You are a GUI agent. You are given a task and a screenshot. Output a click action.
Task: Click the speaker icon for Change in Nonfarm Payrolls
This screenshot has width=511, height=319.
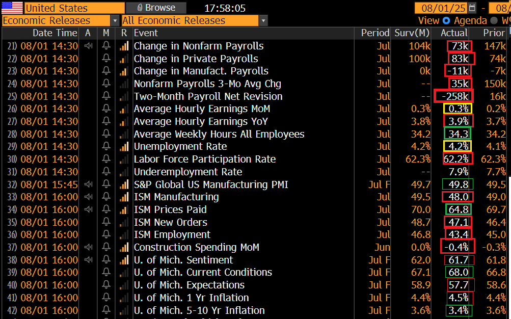click(88, 46)
